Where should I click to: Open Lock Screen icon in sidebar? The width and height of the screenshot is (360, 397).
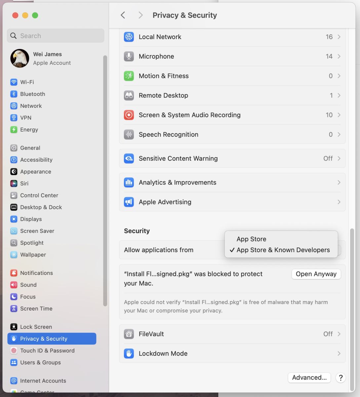[x=14, y=327]
